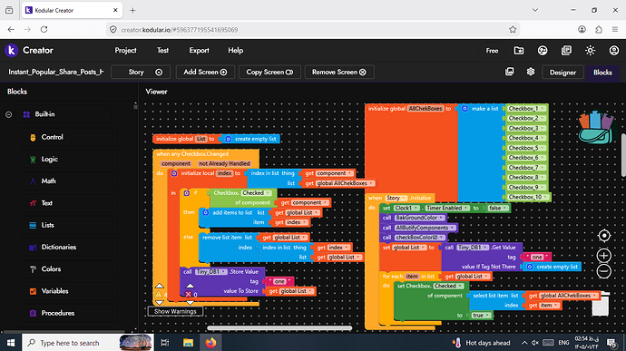Open Firefox from the Windows taskbar
Screen dimensions: 626x351
pyautogui.click(x=210, y=343)
